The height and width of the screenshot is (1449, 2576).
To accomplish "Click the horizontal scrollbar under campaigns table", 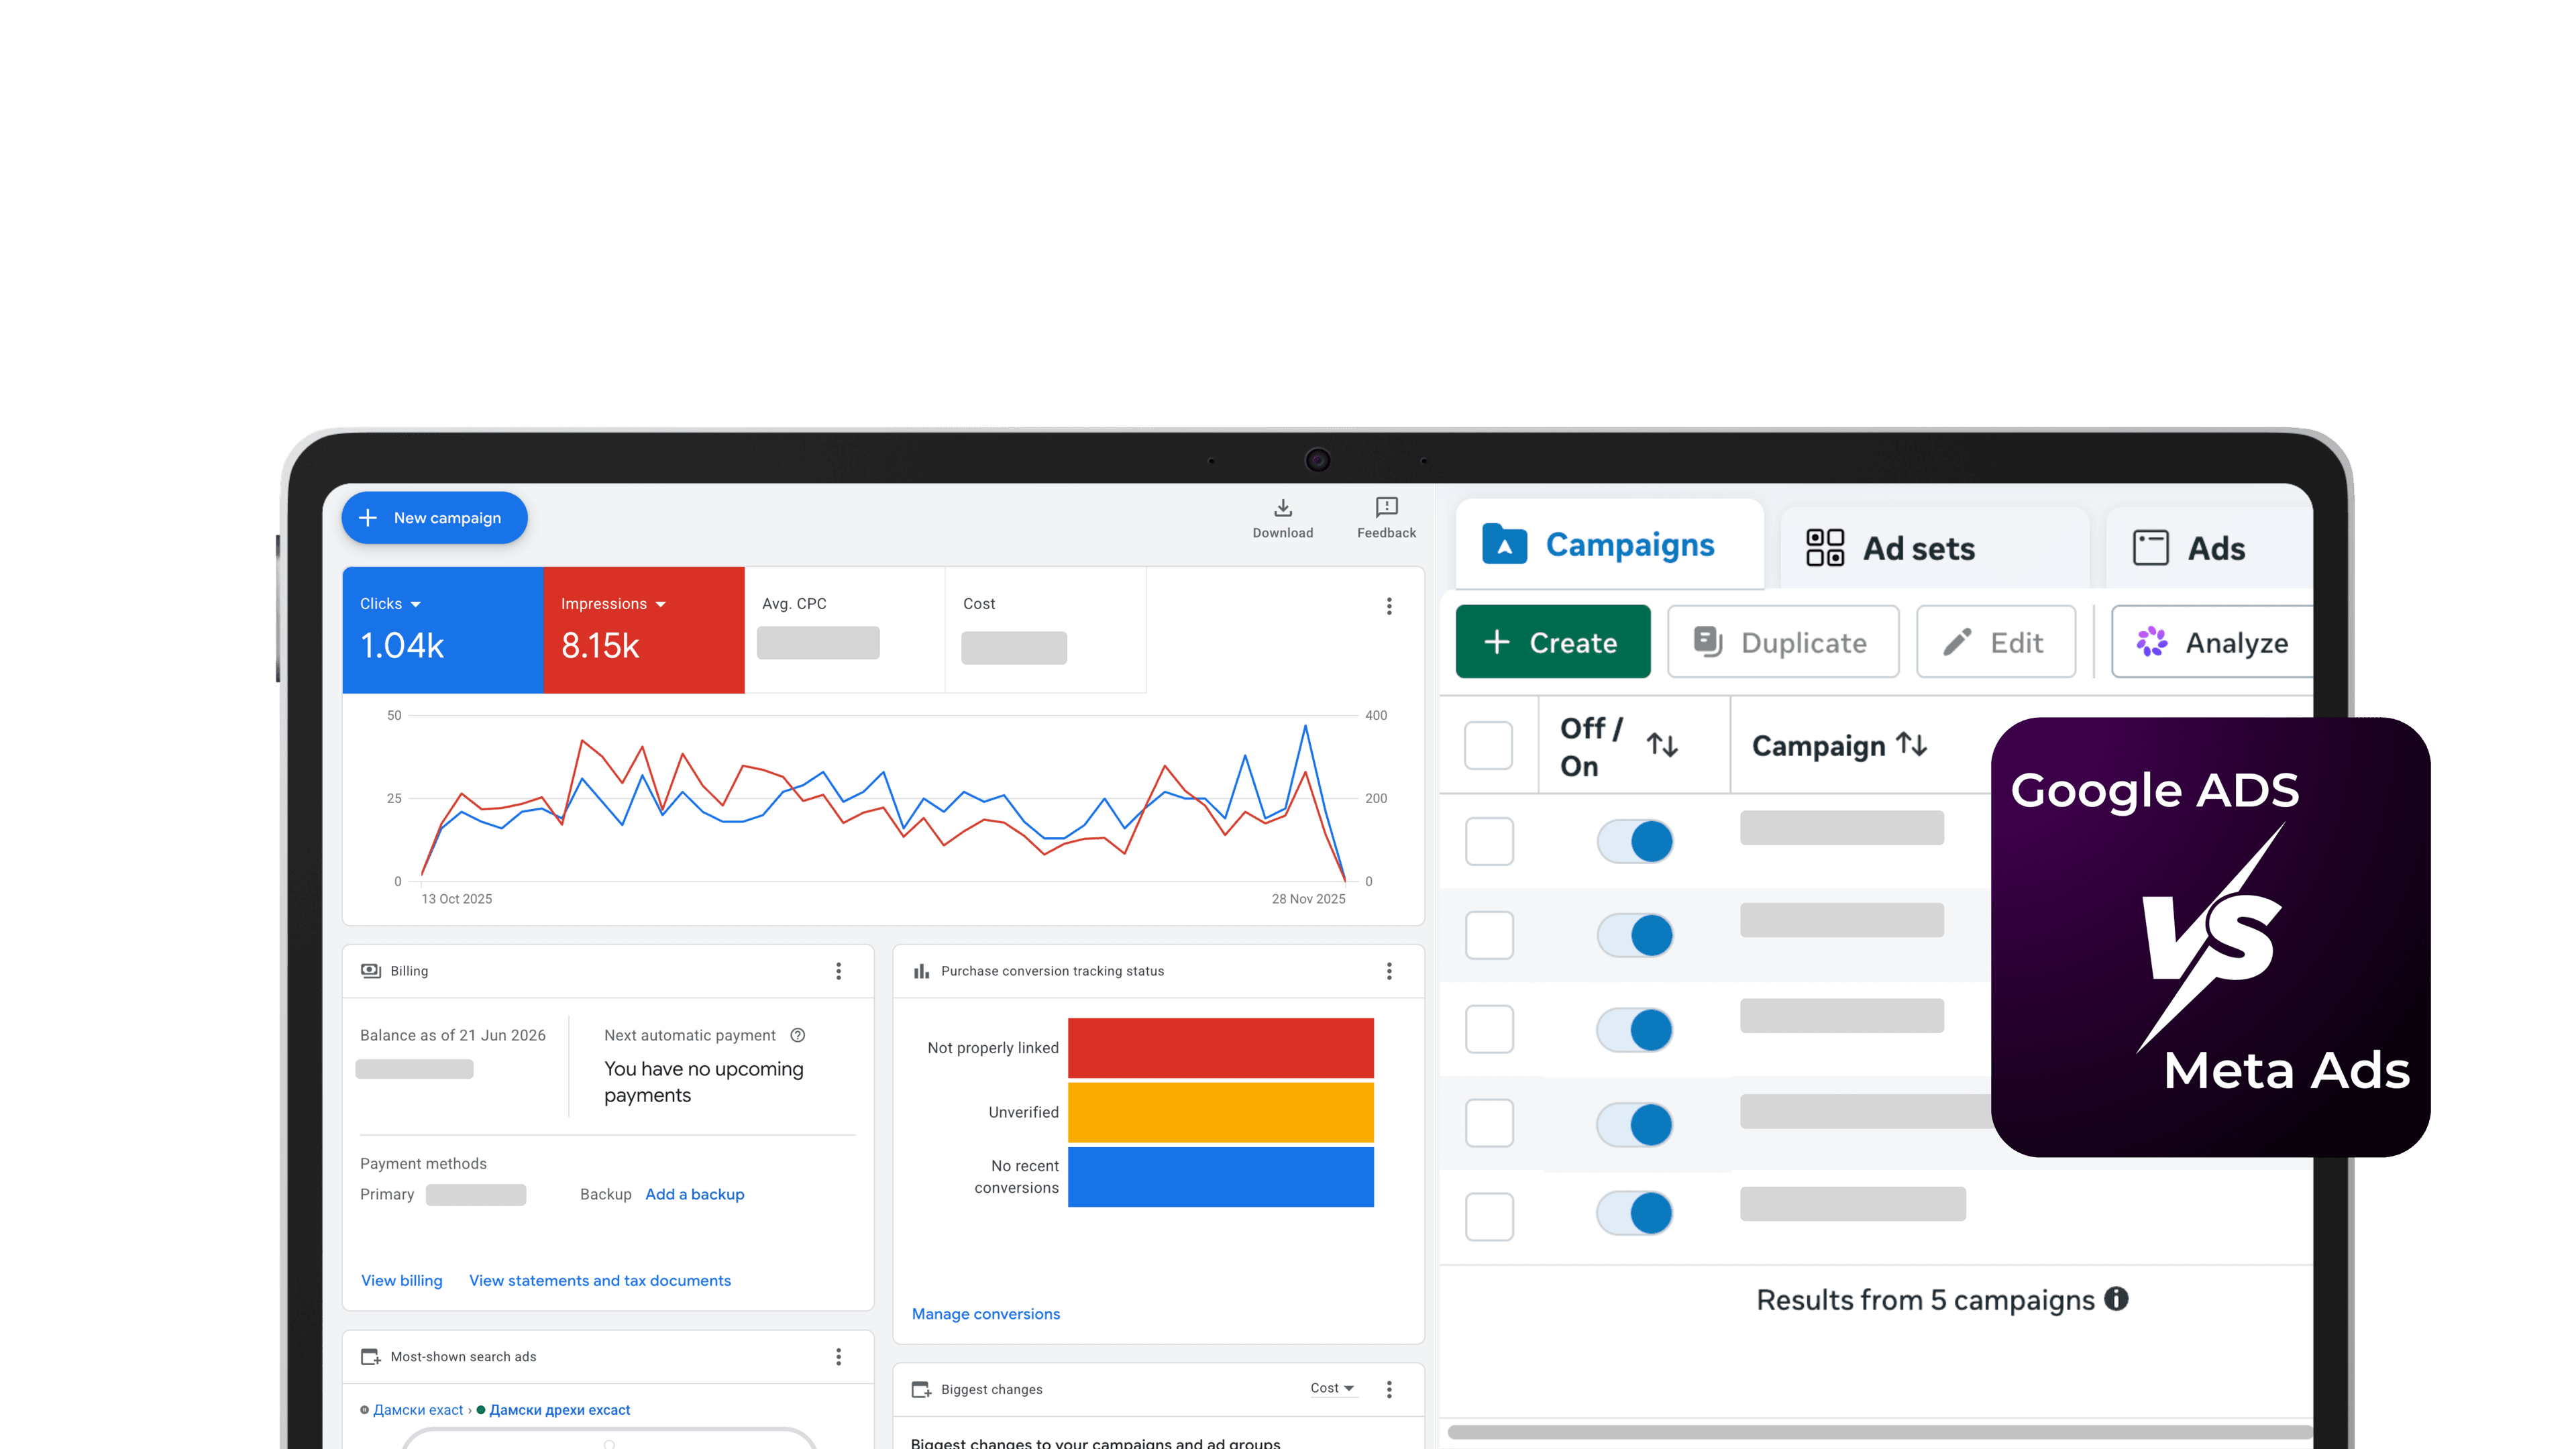I will pos(1880,1432).
